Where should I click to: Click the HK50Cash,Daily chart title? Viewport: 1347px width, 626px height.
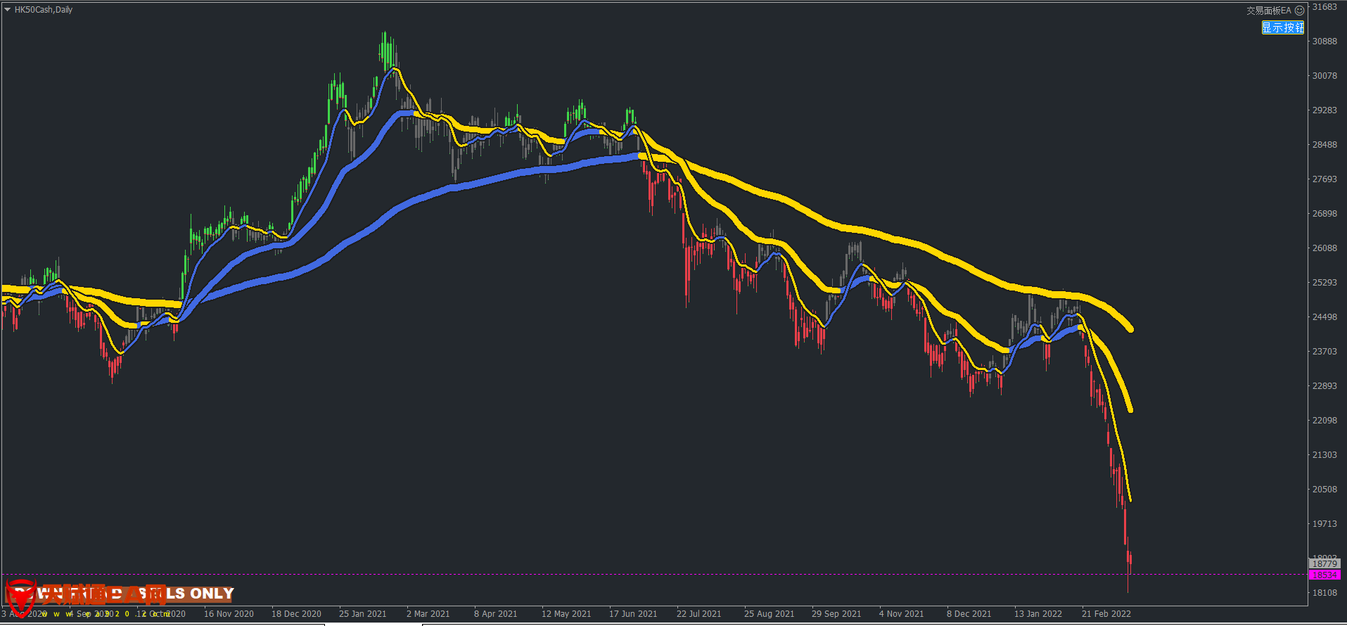tap(44, 10)
